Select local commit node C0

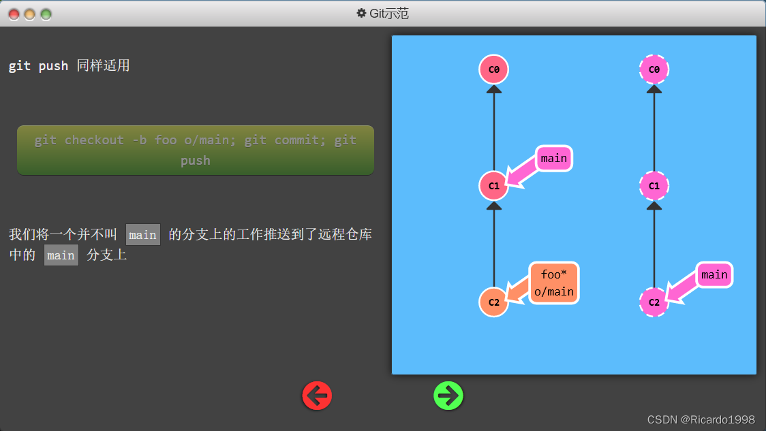pos(494,69)
